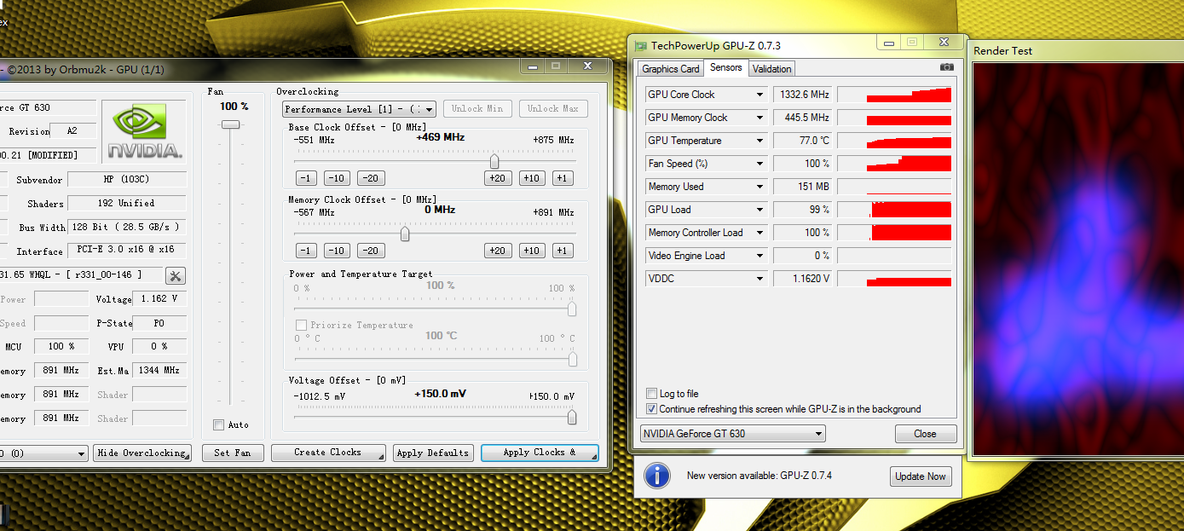
Task: Click the 77.0 °C temperature value
Action: [x=803, y=141]
